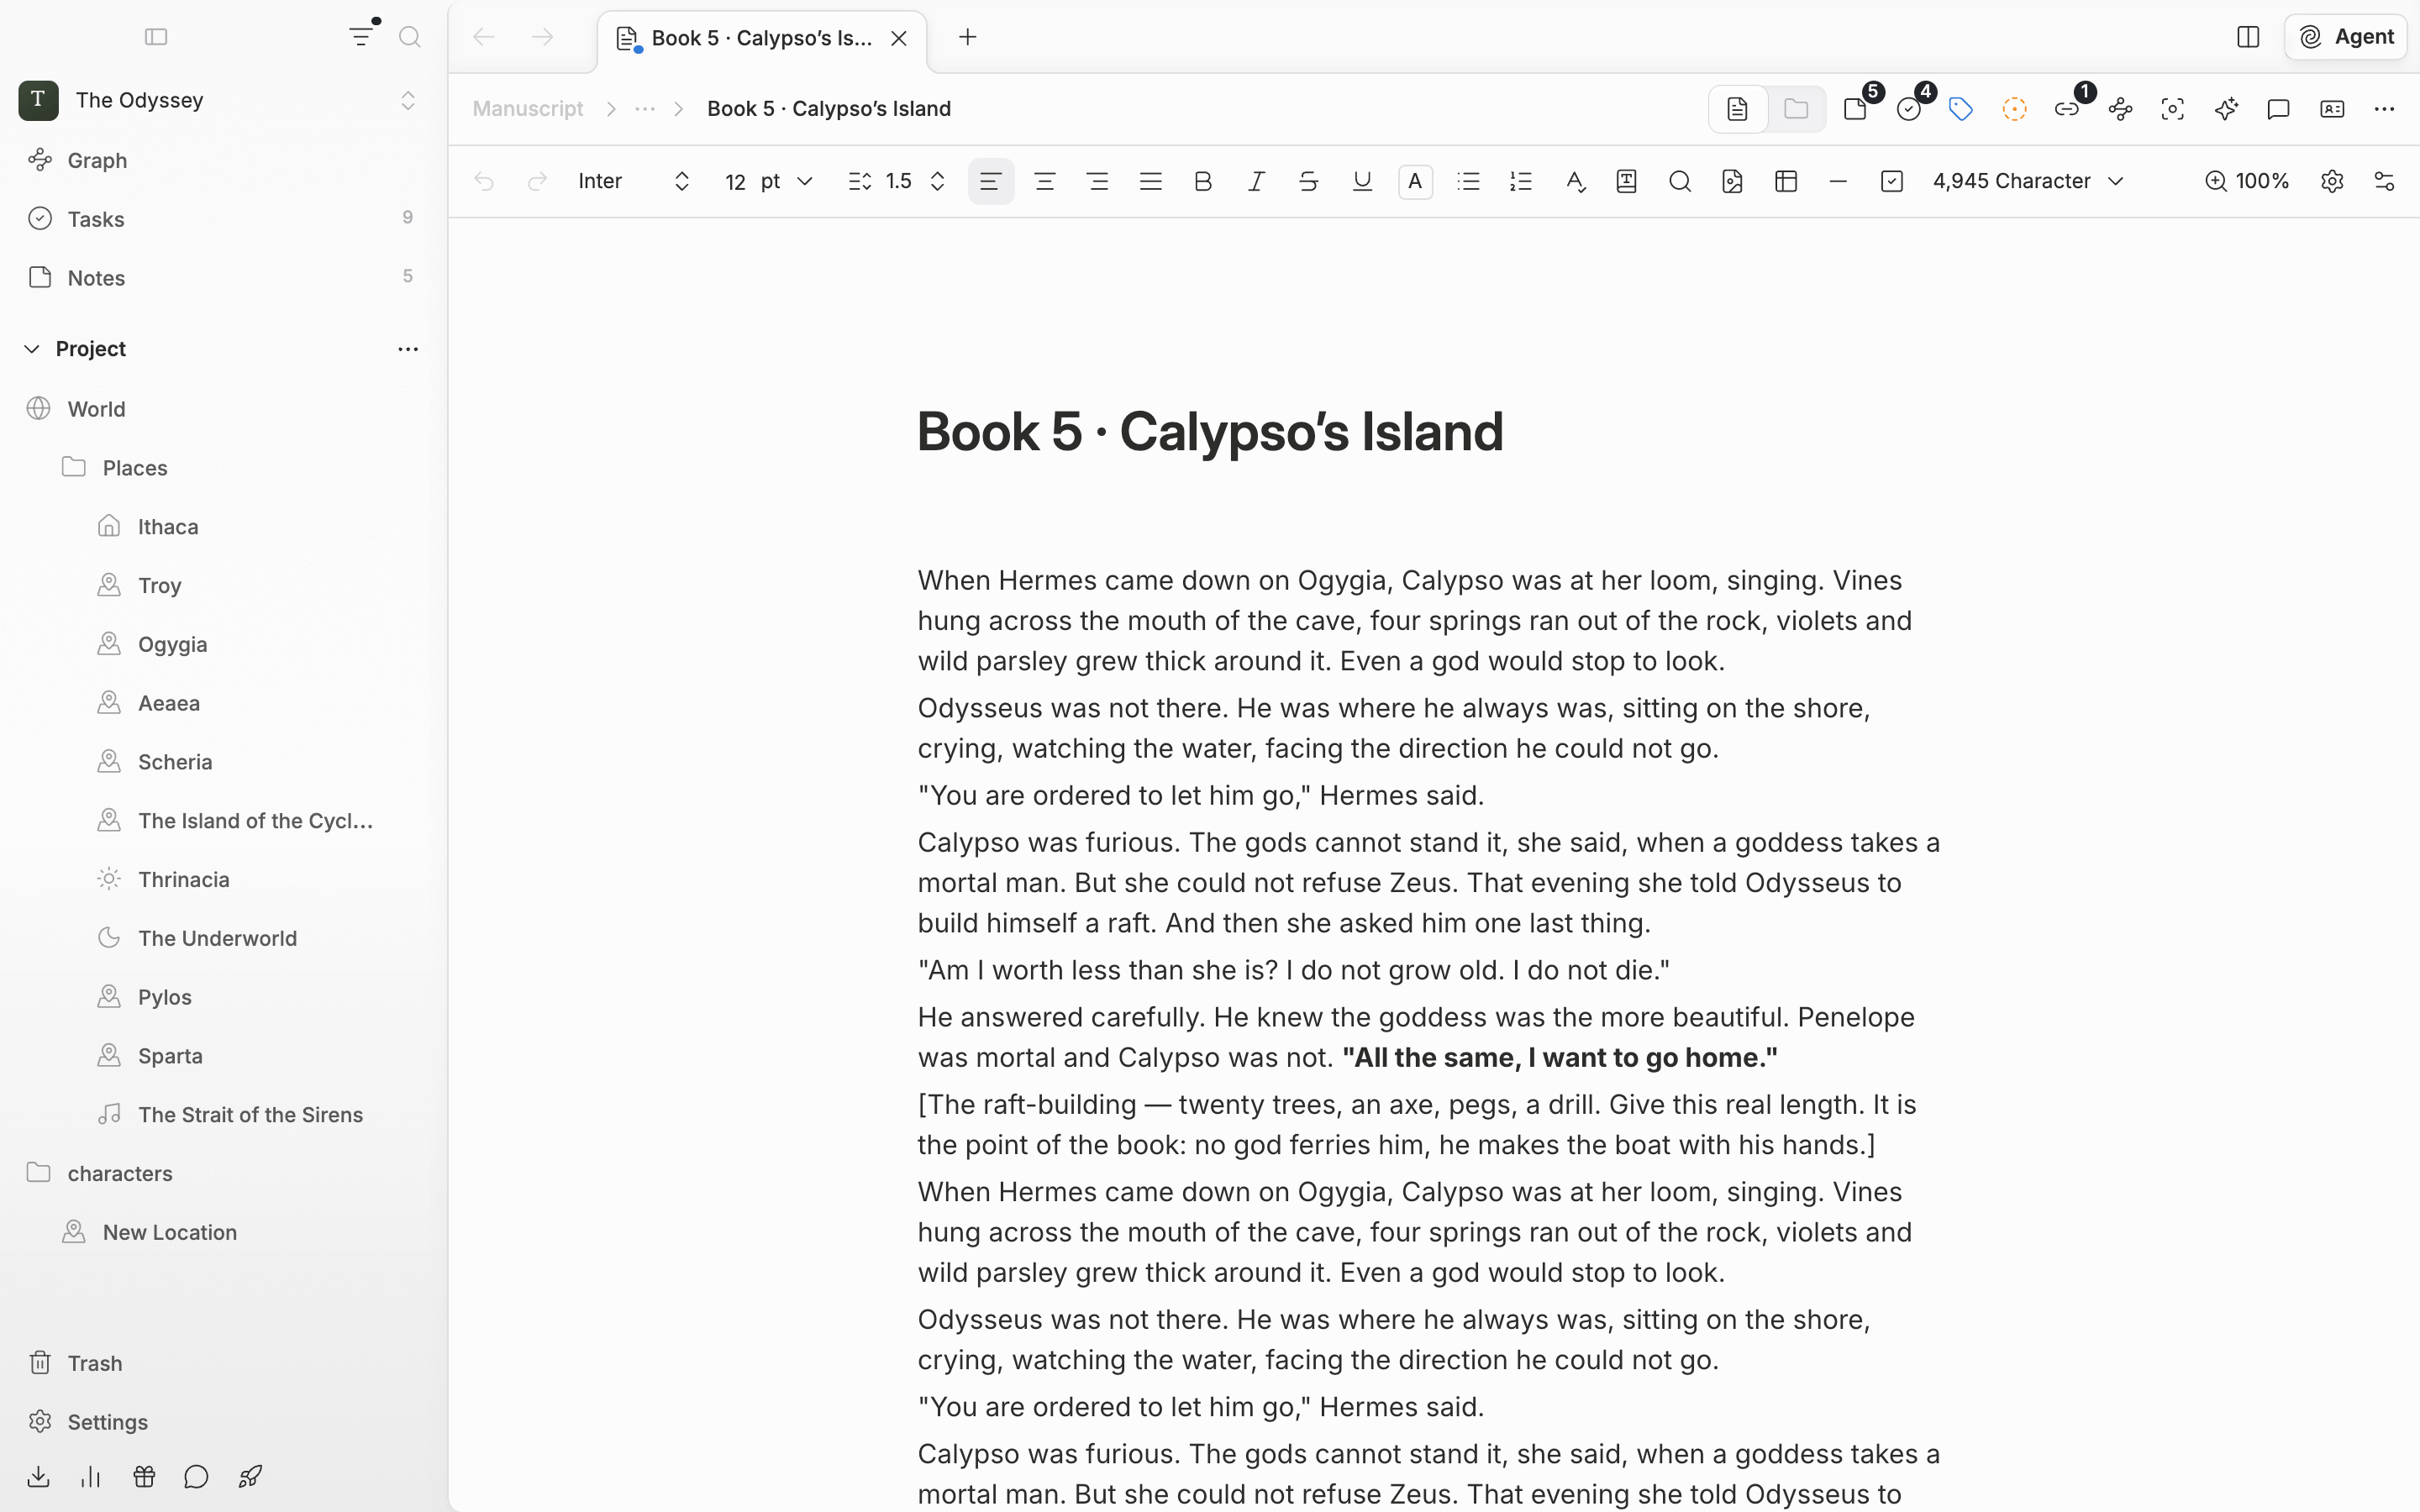Open the graph connections icon in toolbar

point(2120,109)
